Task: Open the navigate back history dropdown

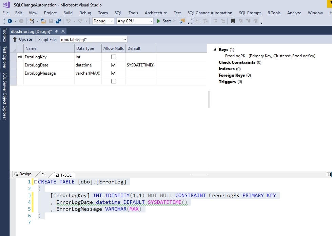Action: tap(16, 21)
